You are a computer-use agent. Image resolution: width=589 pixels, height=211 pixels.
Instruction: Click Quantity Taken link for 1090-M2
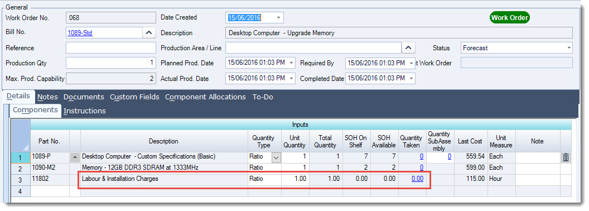422,167
